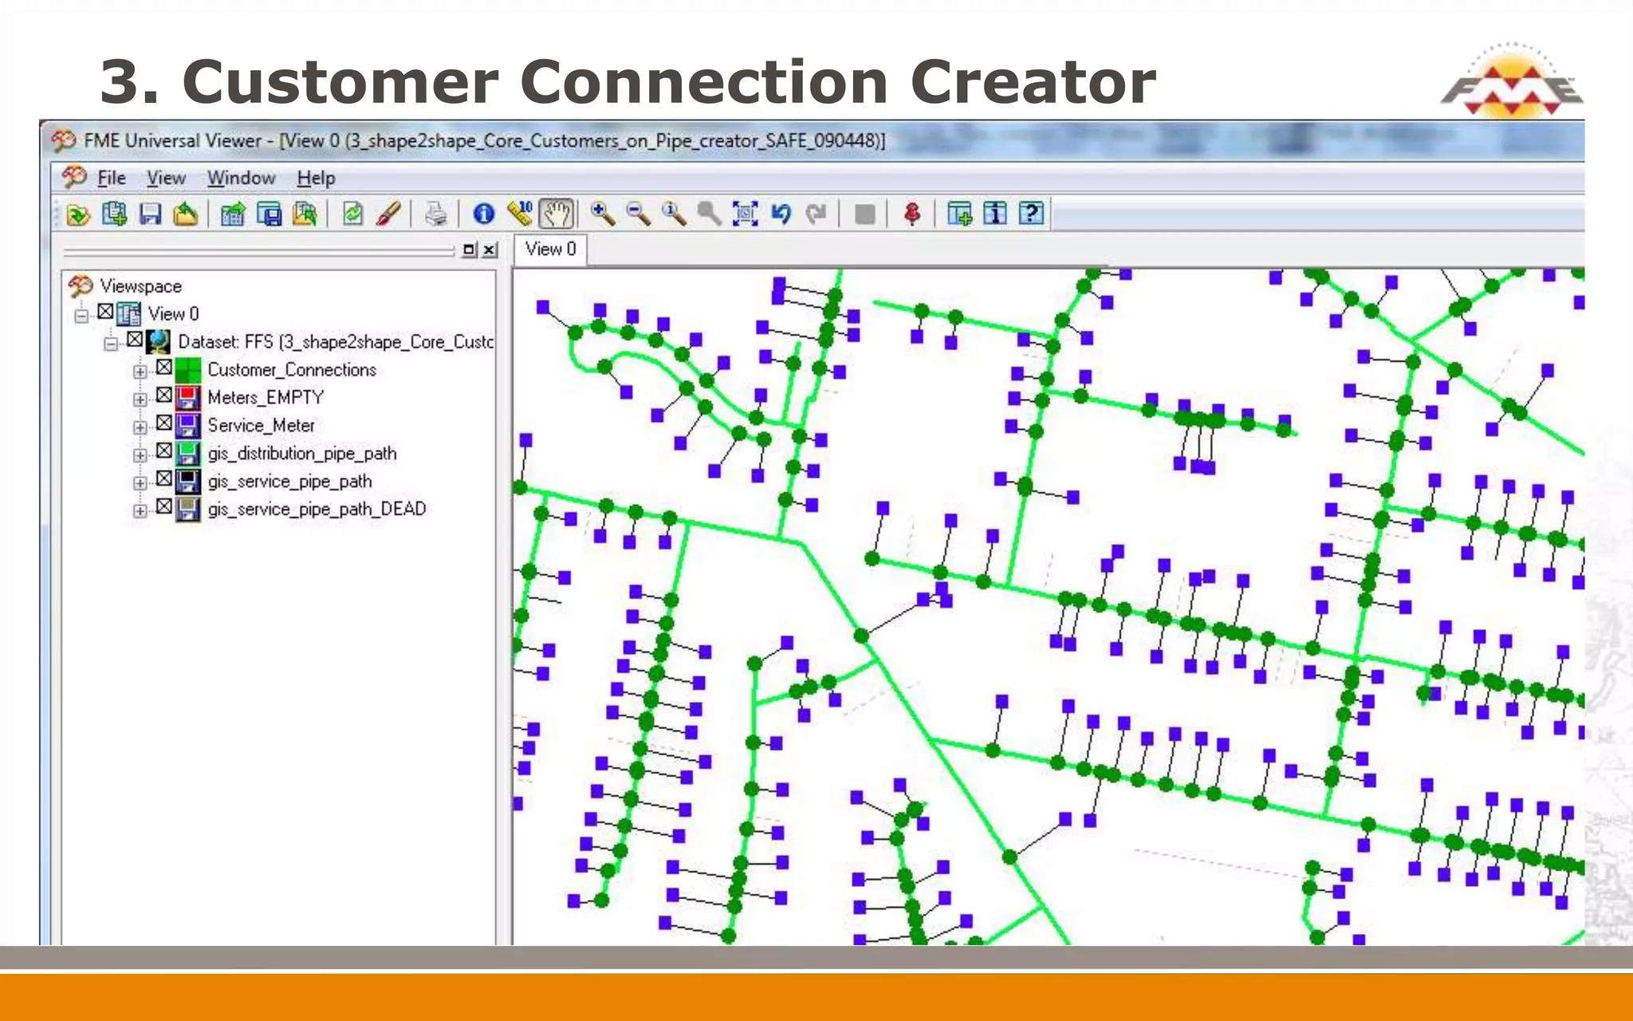Switch to the View 0 tab
1633x1021 pixels.
click(x=550, y=250)
